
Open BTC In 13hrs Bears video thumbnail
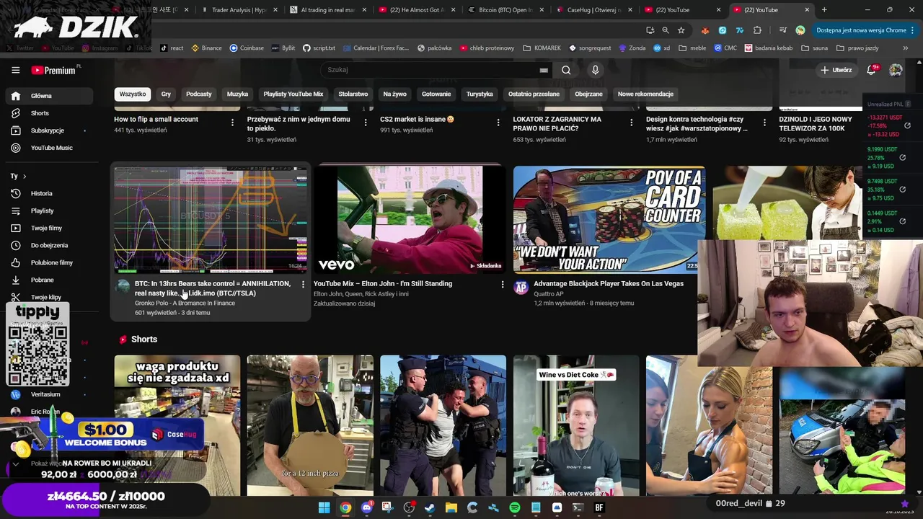pyautogui.click(x=211, y=220)
